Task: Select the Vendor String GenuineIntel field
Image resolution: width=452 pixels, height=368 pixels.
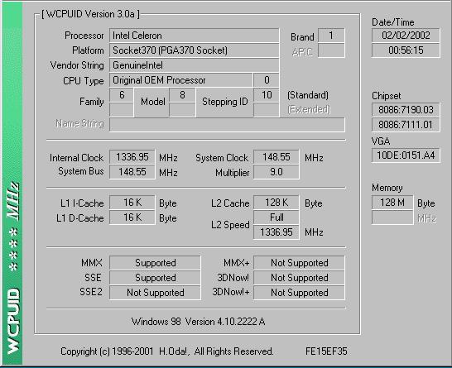Action: pos(194,65)
